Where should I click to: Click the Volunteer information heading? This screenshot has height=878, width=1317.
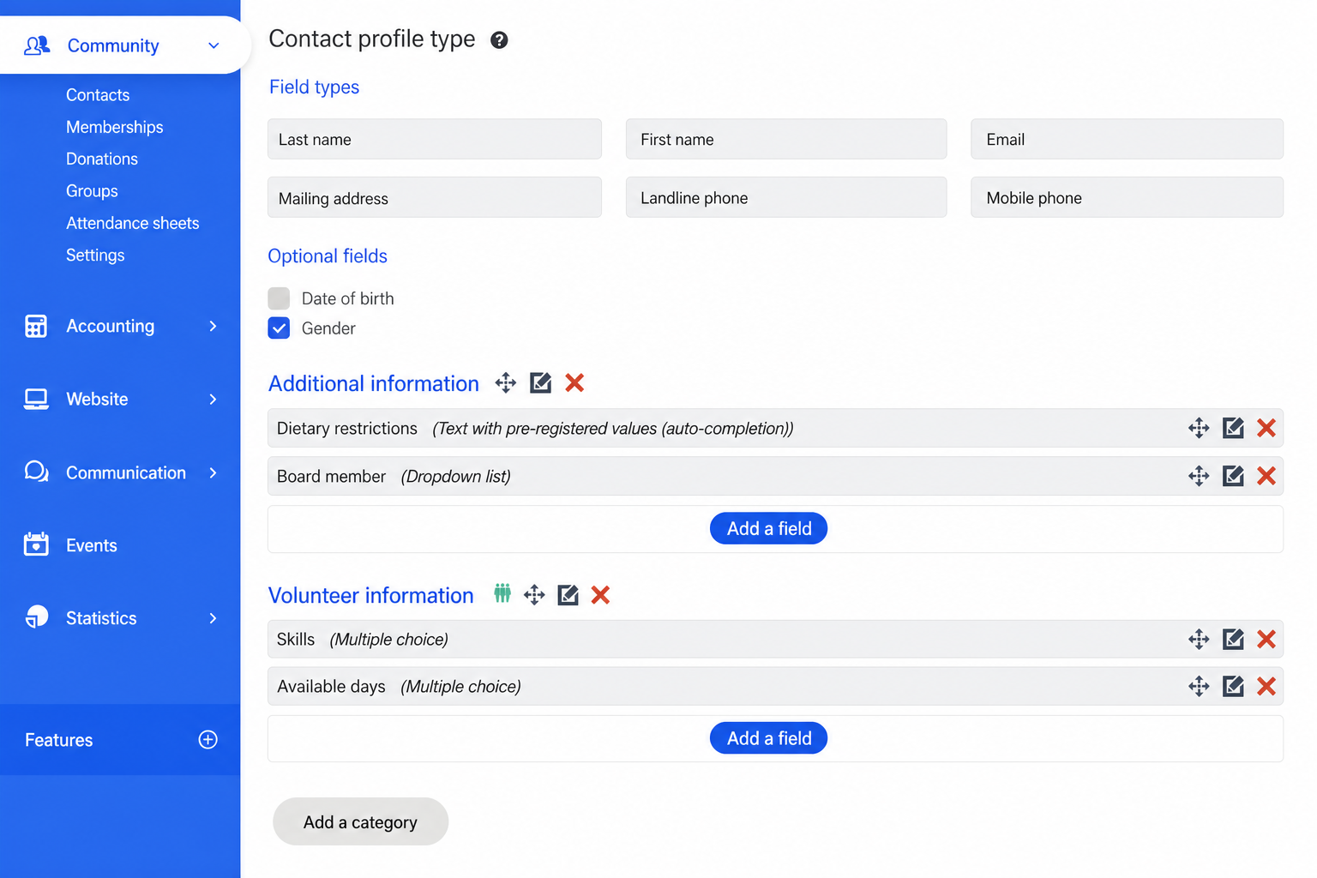(371, 595)
